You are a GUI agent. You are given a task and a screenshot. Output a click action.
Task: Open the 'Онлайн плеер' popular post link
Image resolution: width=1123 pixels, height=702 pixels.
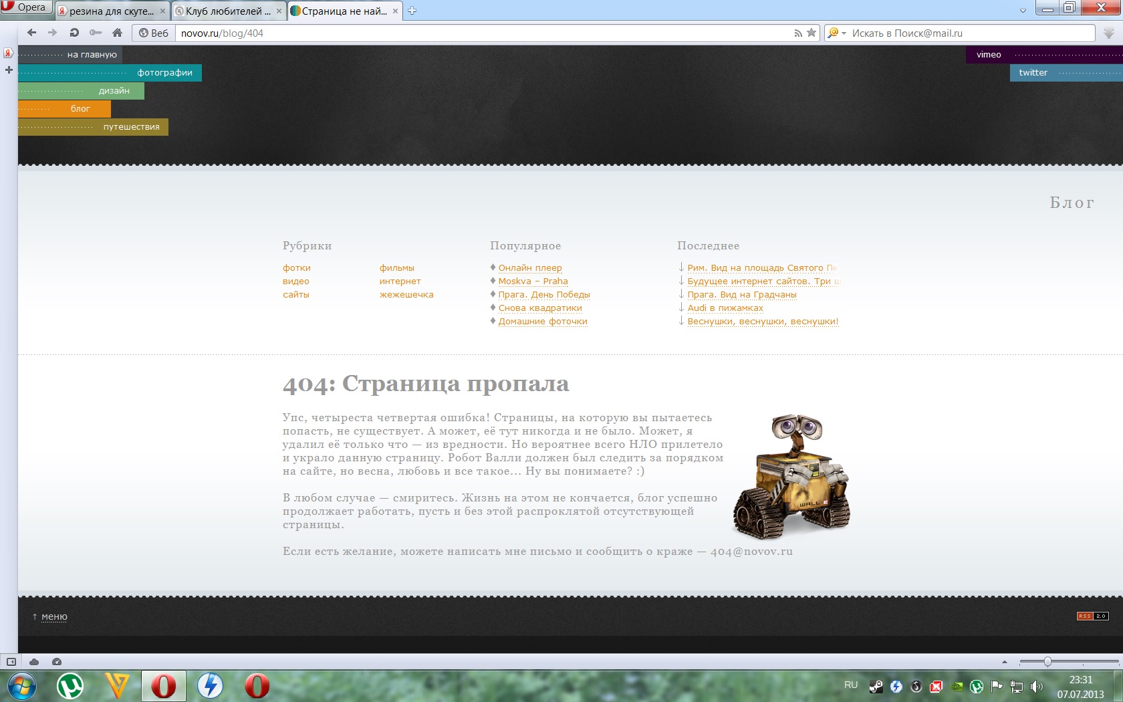tap(529, 268)
